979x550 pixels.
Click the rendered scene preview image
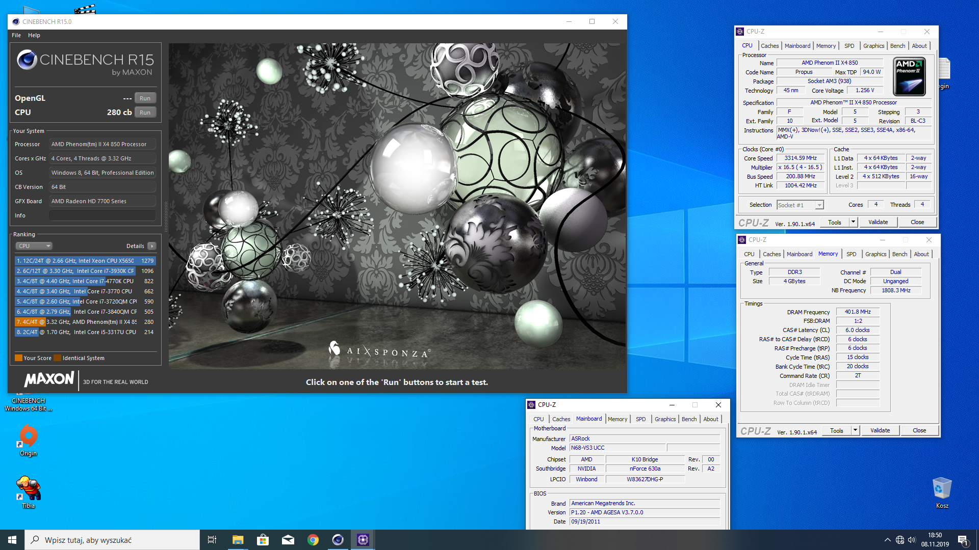coord(397,206)
